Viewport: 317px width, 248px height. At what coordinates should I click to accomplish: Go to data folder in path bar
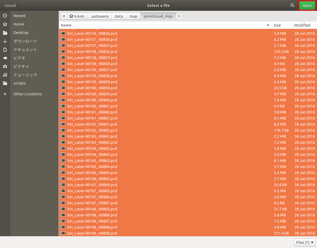[x=119, y=16]
